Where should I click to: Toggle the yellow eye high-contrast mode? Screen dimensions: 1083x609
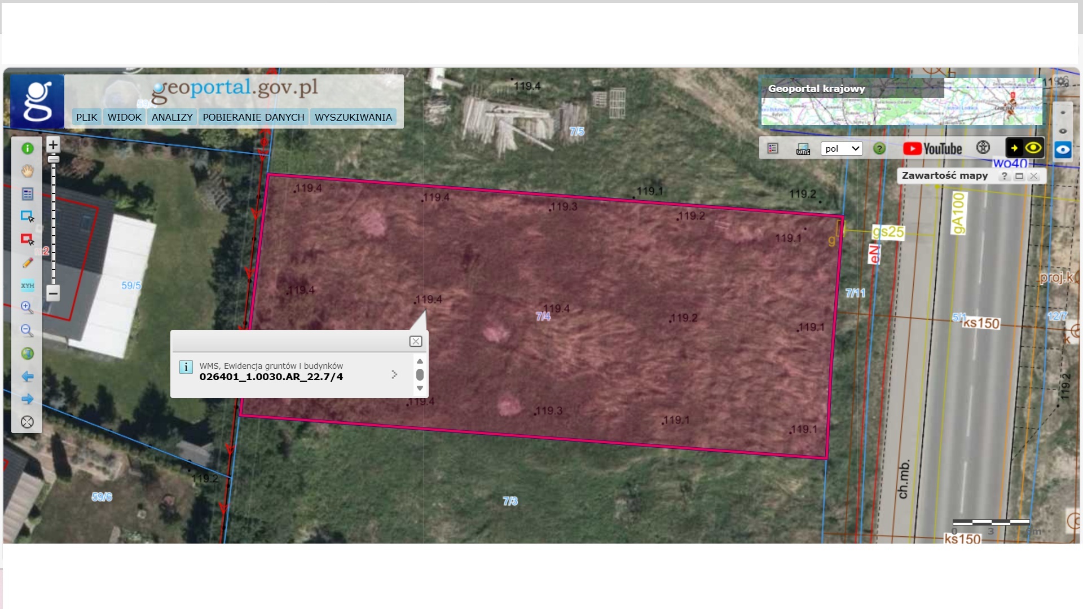point(1033,148)
